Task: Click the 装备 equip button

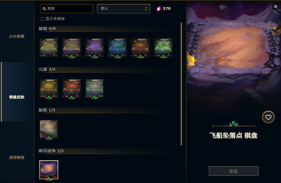Action: pos(233,171)
